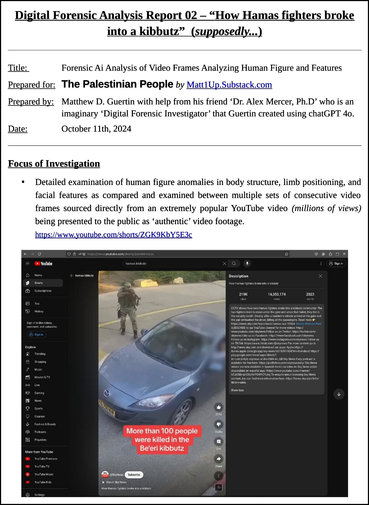Screen dimensions: 369x505
Task: Click the Subscribe button next to @SkyNews
Action: (134, 475)
